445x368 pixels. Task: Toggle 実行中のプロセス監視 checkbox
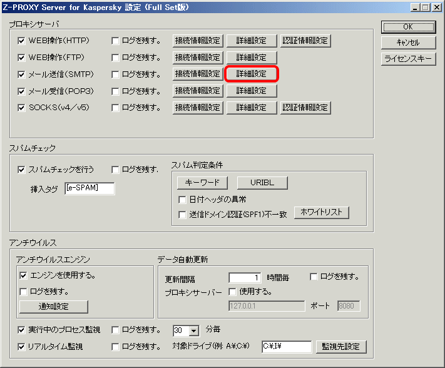(21, 330)
